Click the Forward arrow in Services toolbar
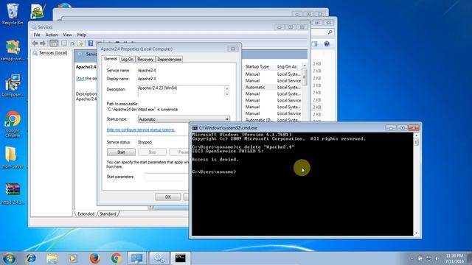Image resolution: width=472 pixels, height=265 pixels. click(43, 43)
